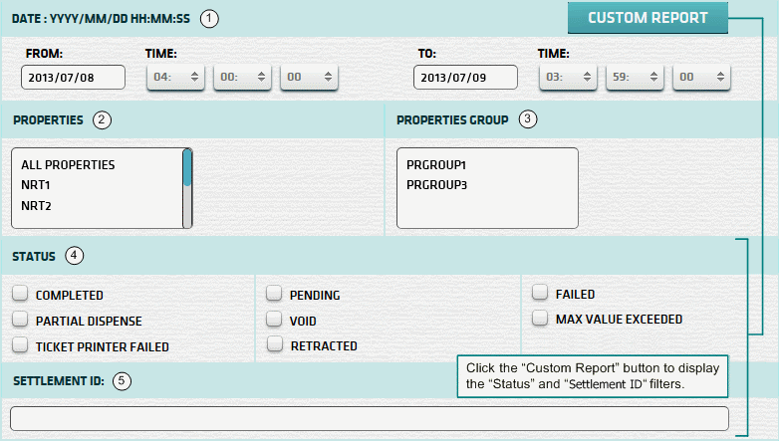Click the From hour stepper showing 04
The image size is (779, 441).
click(176, 78)
